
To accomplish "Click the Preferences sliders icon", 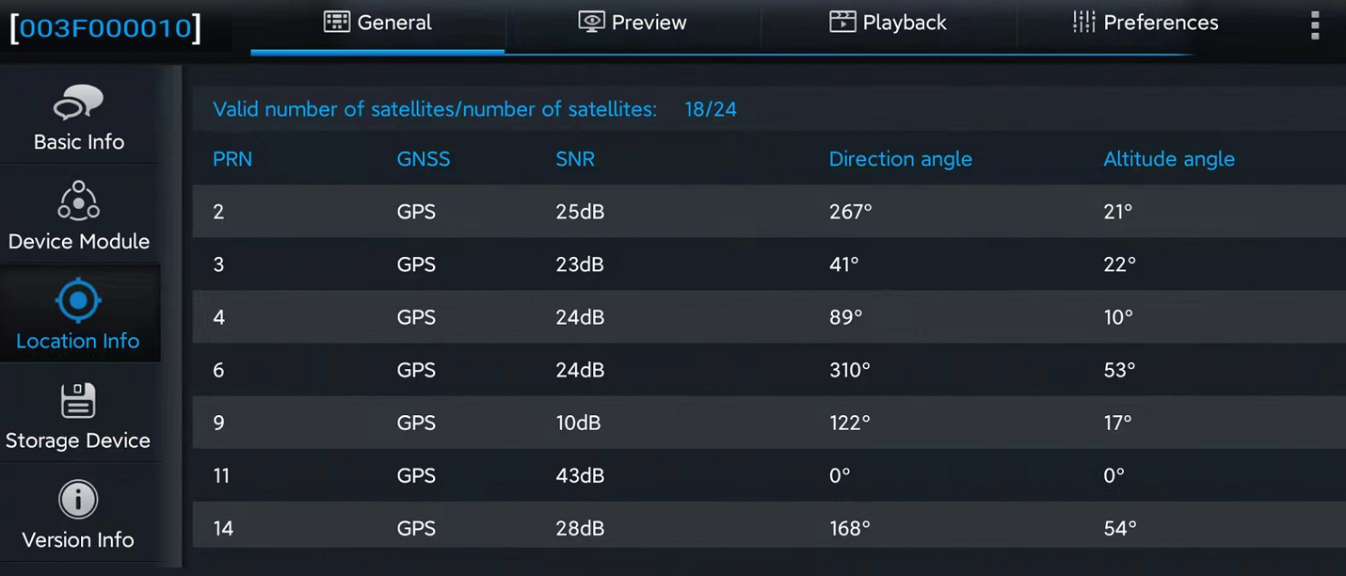I will pyautogui.click(x=1084, y=22).
